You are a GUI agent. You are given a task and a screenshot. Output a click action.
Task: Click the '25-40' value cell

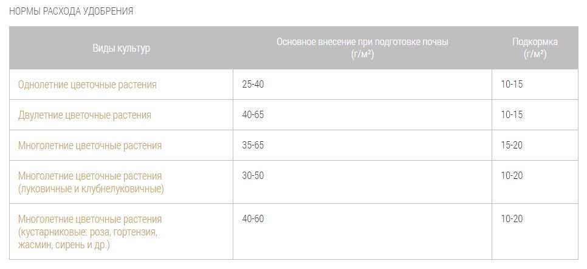pyautogui.click(x=253, y=85)
